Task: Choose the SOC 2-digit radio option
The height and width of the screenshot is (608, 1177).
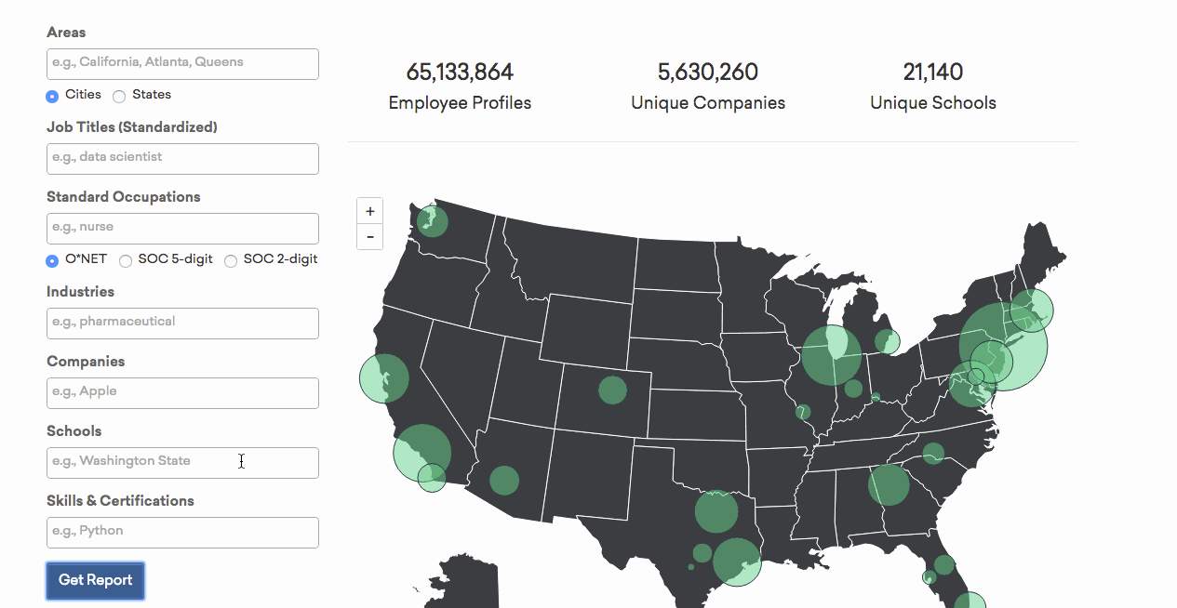Action: (231, 260)
